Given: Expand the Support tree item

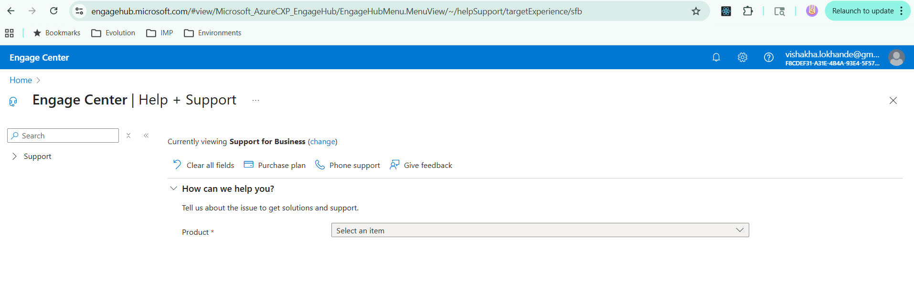Looking at the screenshot, I should [x=14, y=156].
